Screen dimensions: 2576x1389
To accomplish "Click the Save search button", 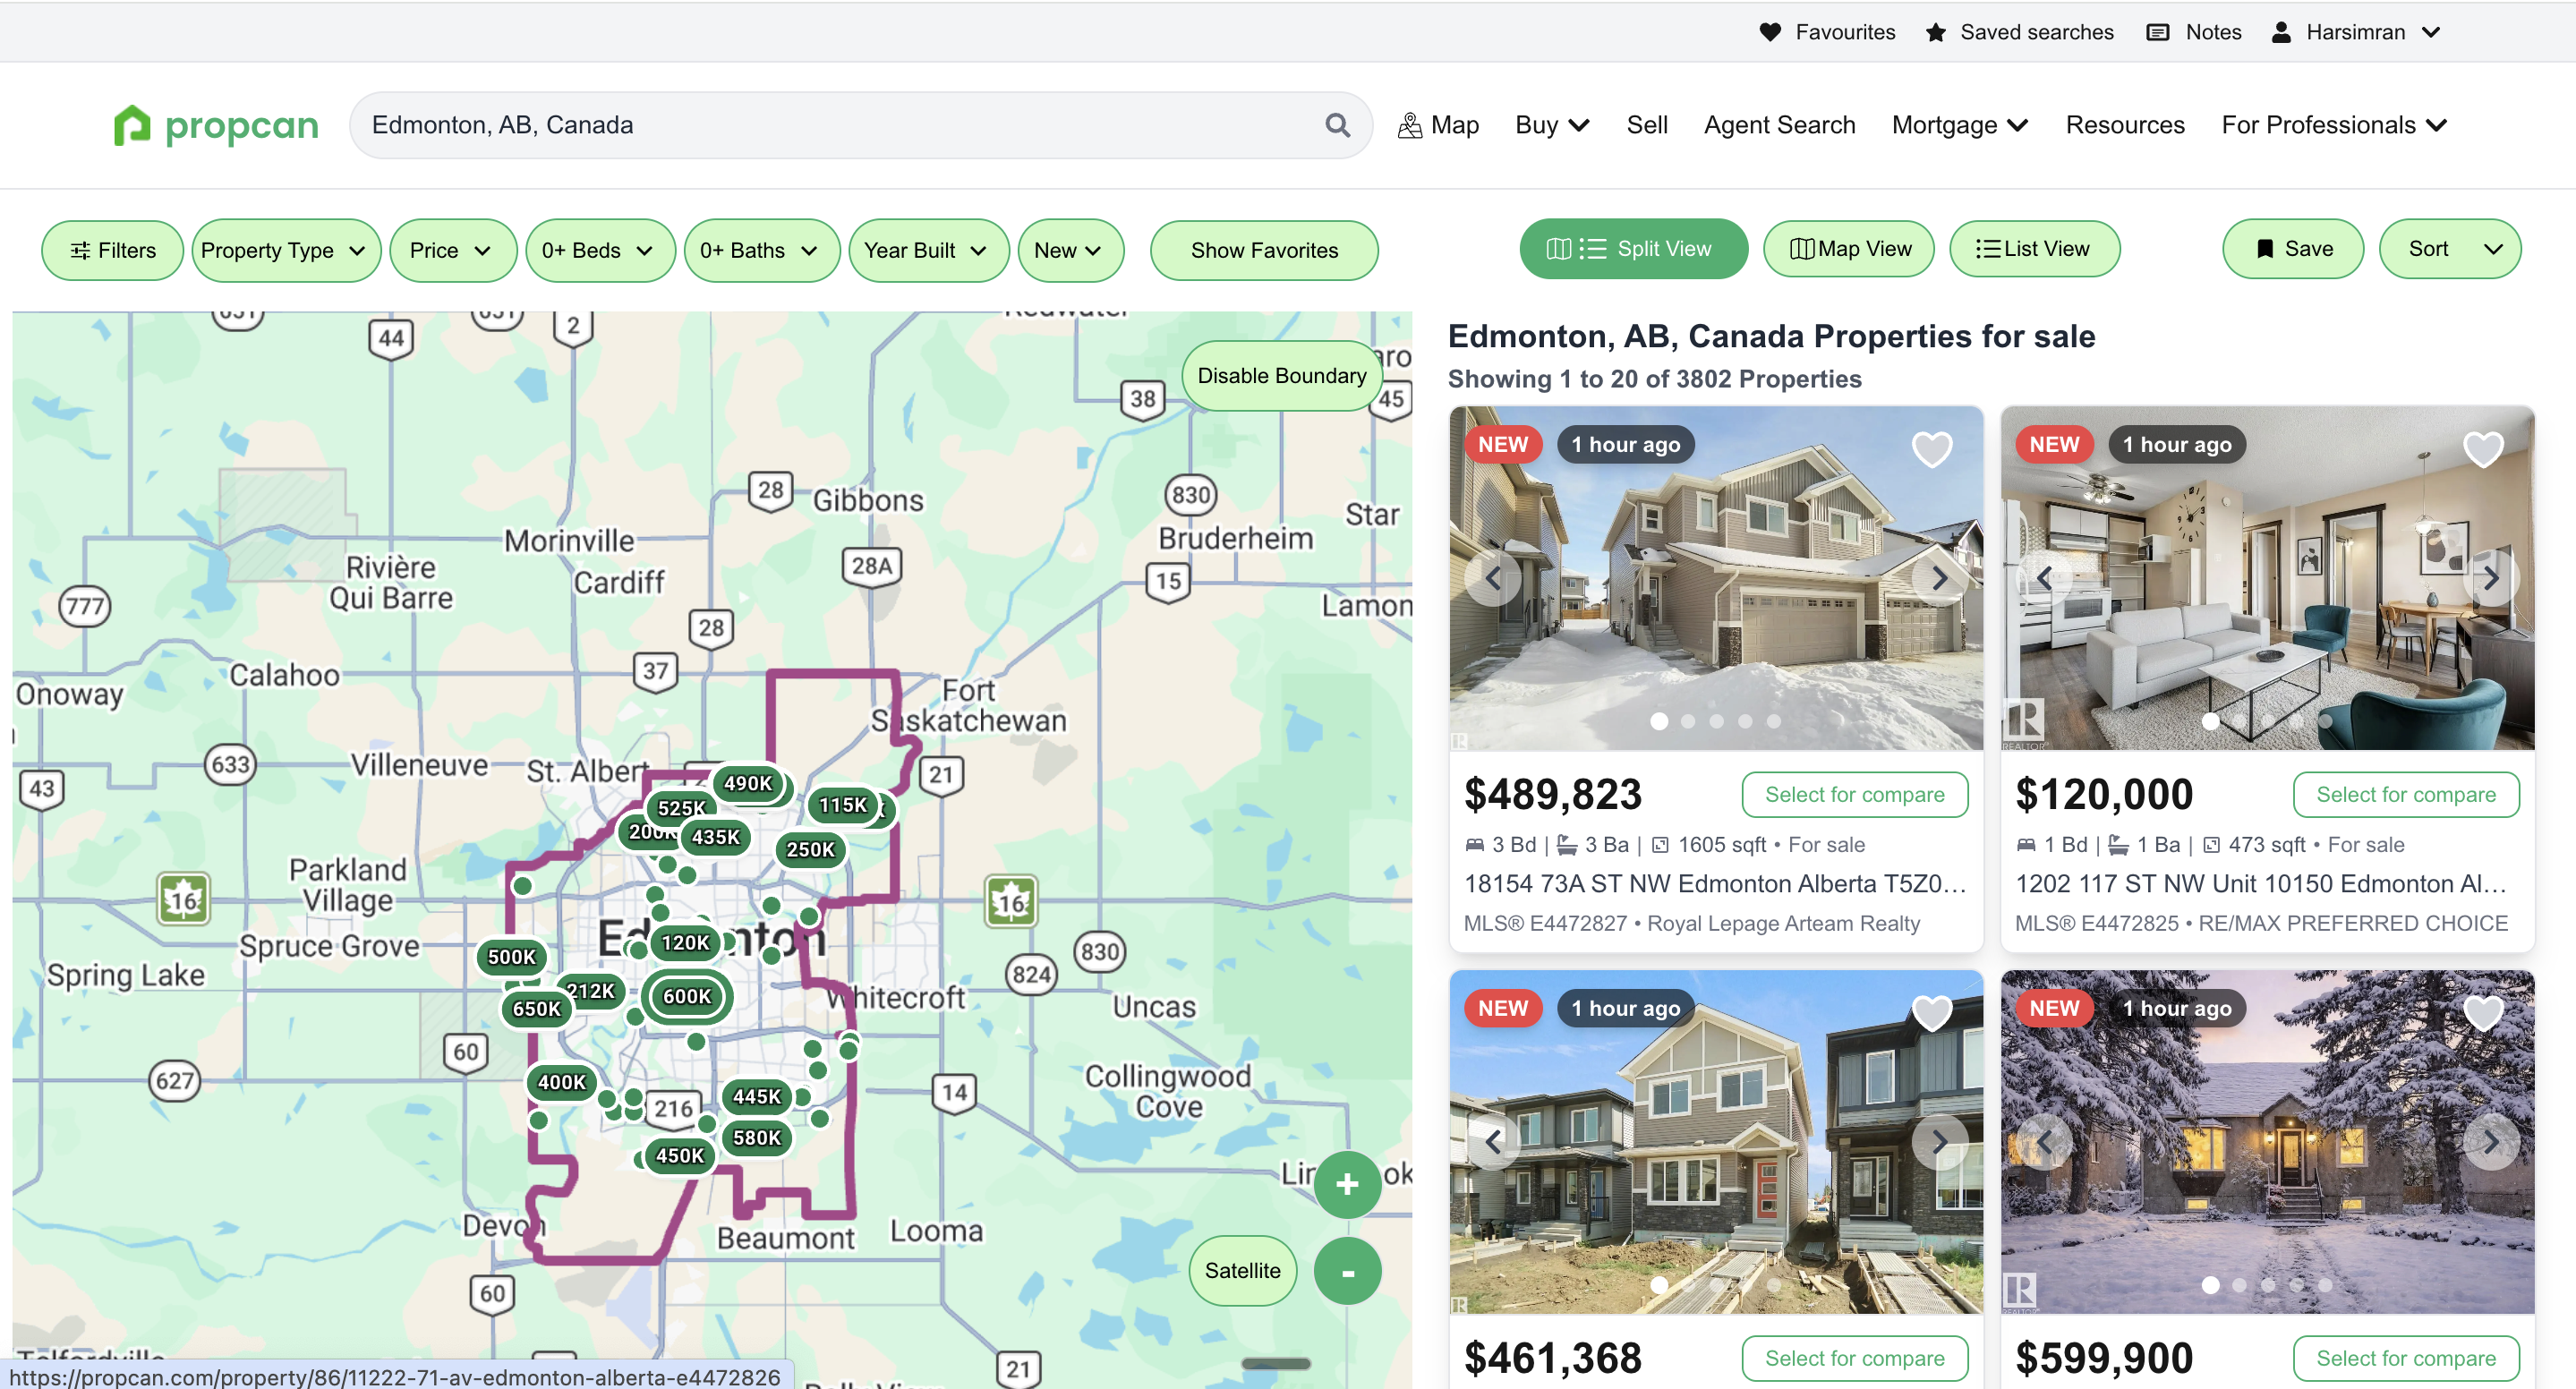I will 2292,248.
